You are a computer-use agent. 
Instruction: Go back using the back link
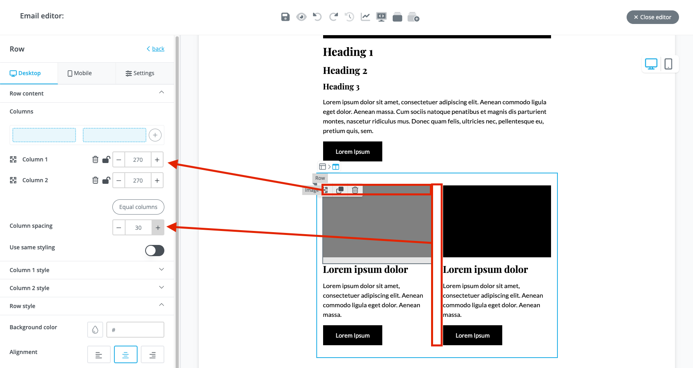tap(156, 49)
